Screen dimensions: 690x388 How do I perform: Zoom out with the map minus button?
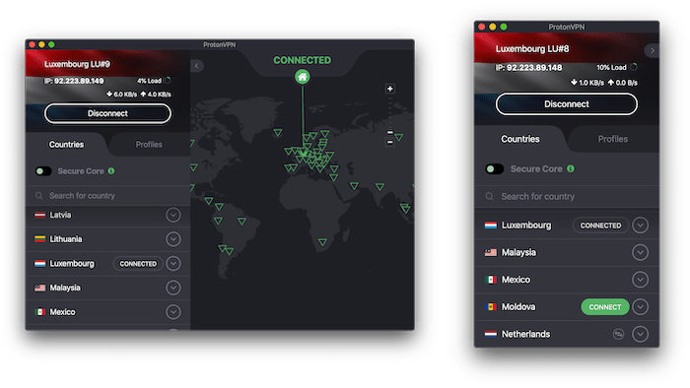[x=390, y=143]
